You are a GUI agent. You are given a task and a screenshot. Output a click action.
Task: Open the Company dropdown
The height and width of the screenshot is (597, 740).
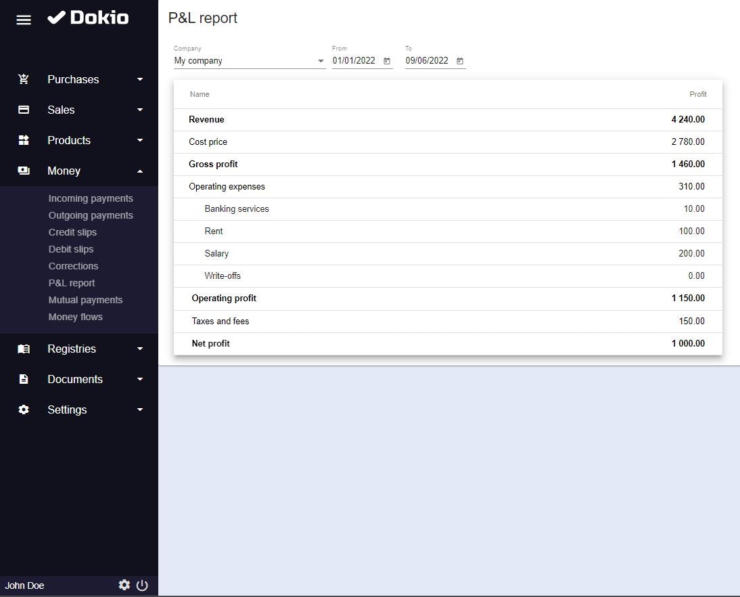(249, 61)
